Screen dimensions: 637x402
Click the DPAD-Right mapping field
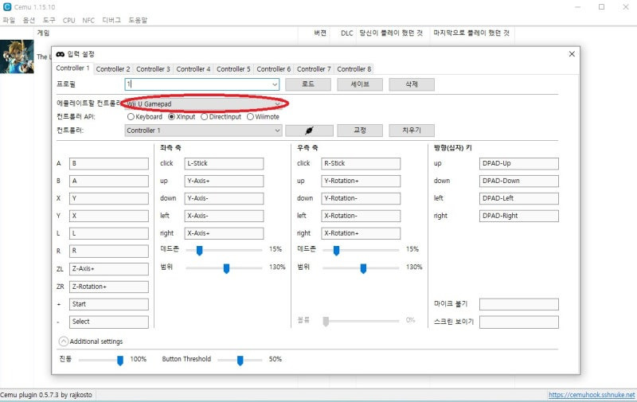tap(519, 216)
